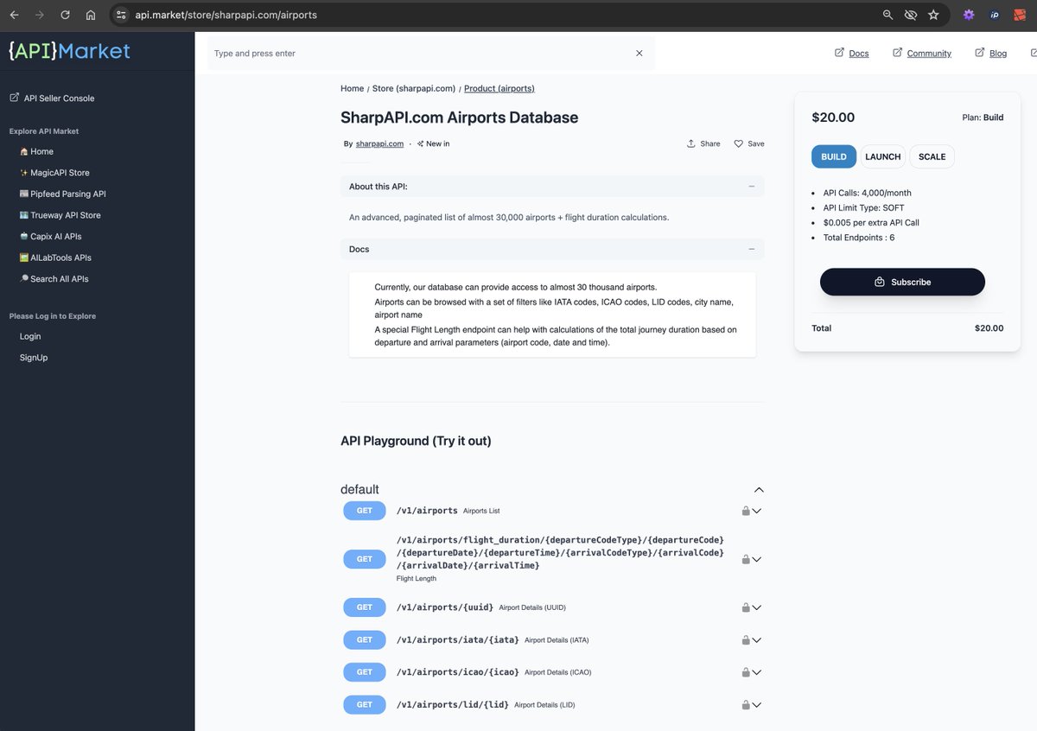Select the SCALE plan

click(x=932, y=156)
